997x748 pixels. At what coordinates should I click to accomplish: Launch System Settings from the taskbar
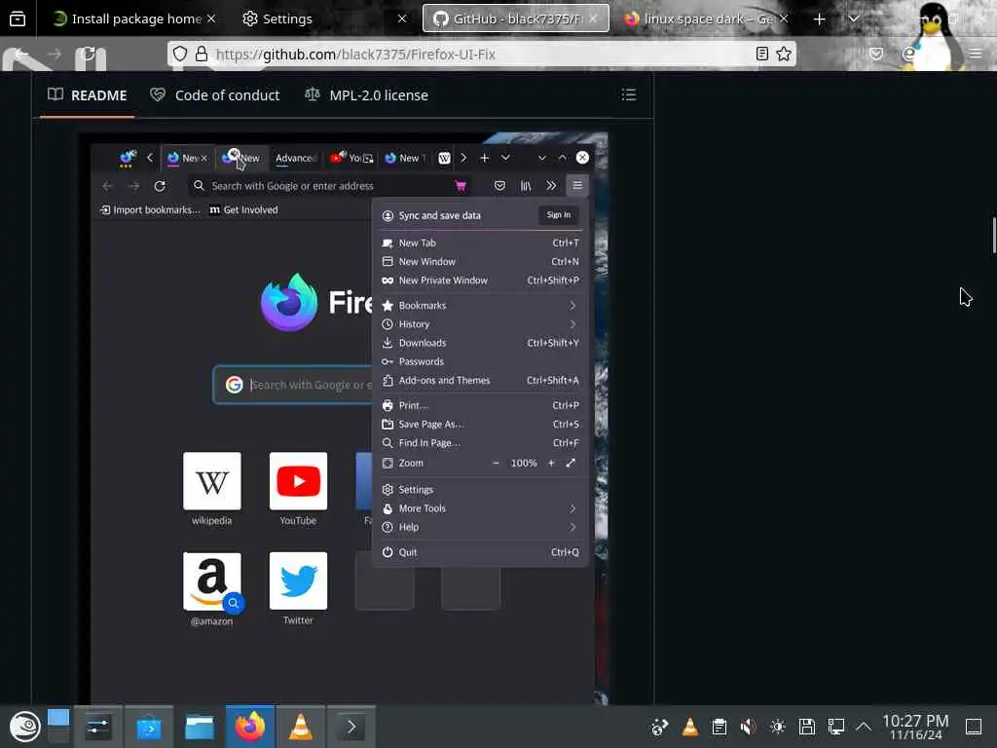coord(98,727)
